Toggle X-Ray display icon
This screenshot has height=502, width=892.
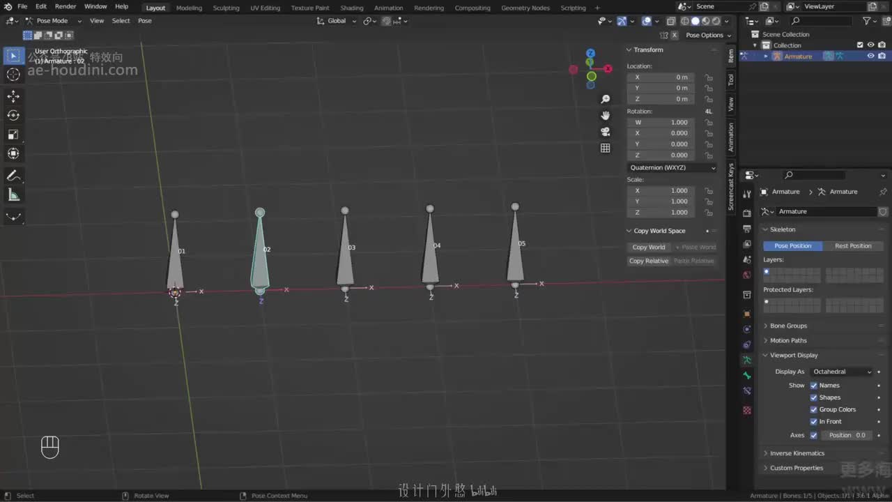coord(670,21)
